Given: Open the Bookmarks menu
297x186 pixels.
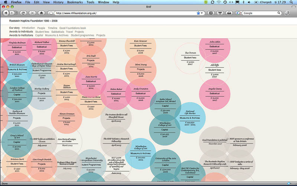Looking at the screenshot, I should point(75,2).
